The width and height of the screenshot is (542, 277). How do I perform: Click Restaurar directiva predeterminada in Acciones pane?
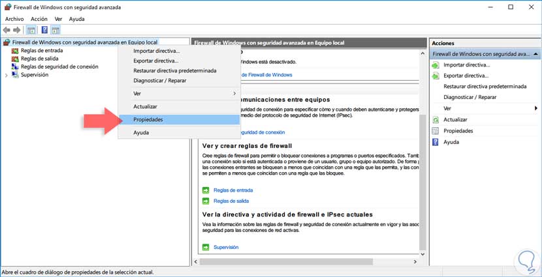pos(485,86)
